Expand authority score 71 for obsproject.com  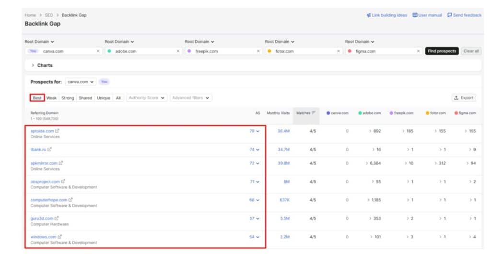click(254, 182)
